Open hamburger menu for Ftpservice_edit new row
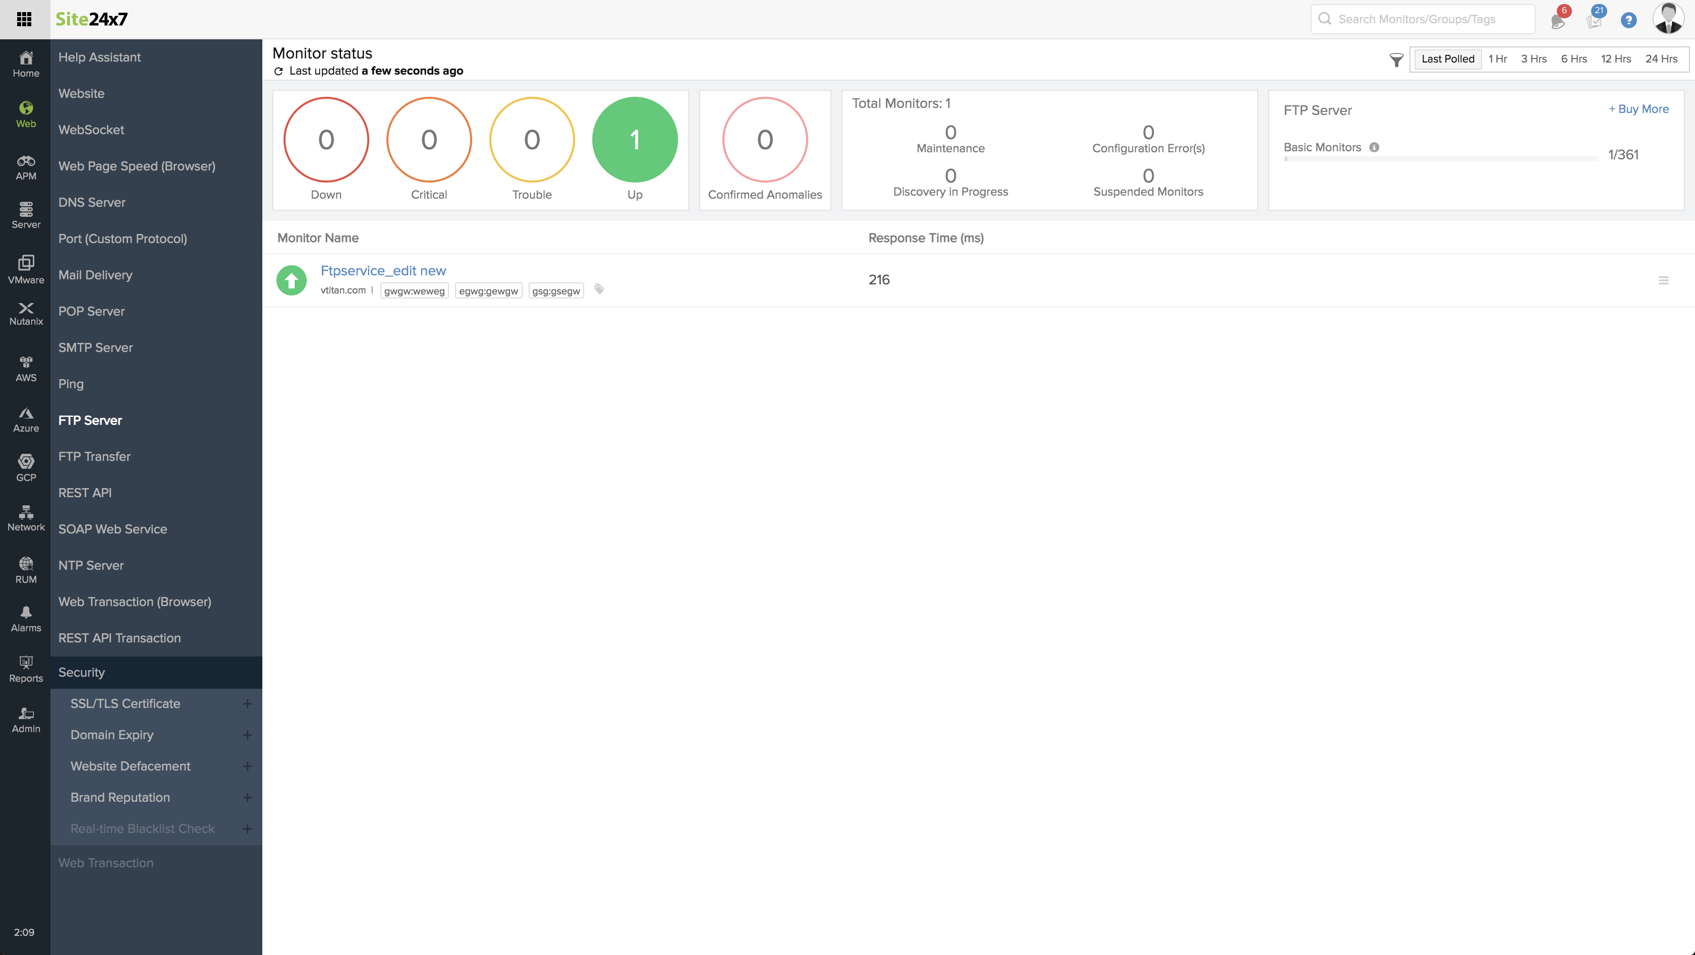Screen dimensions: 1695x955 pos(1663,281)
